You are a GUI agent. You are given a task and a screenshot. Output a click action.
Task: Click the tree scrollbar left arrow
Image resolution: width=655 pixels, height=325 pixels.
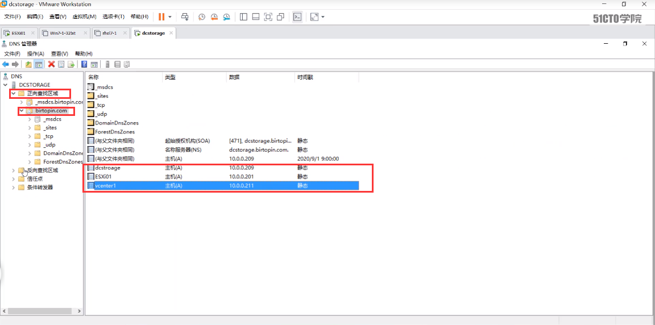point(4,311)
